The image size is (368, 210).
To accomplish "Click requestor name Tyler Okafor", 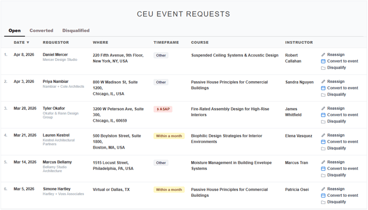I will pos(54,108).
